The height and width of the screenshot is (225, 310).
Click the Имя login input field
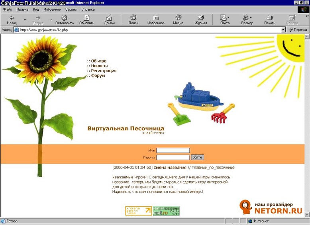click(173, 151)
